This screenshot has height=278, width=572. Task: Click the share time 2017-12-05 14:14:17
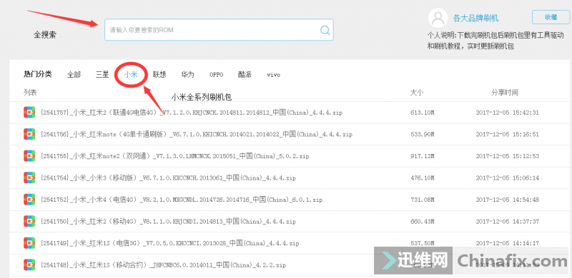pos(508,244)
